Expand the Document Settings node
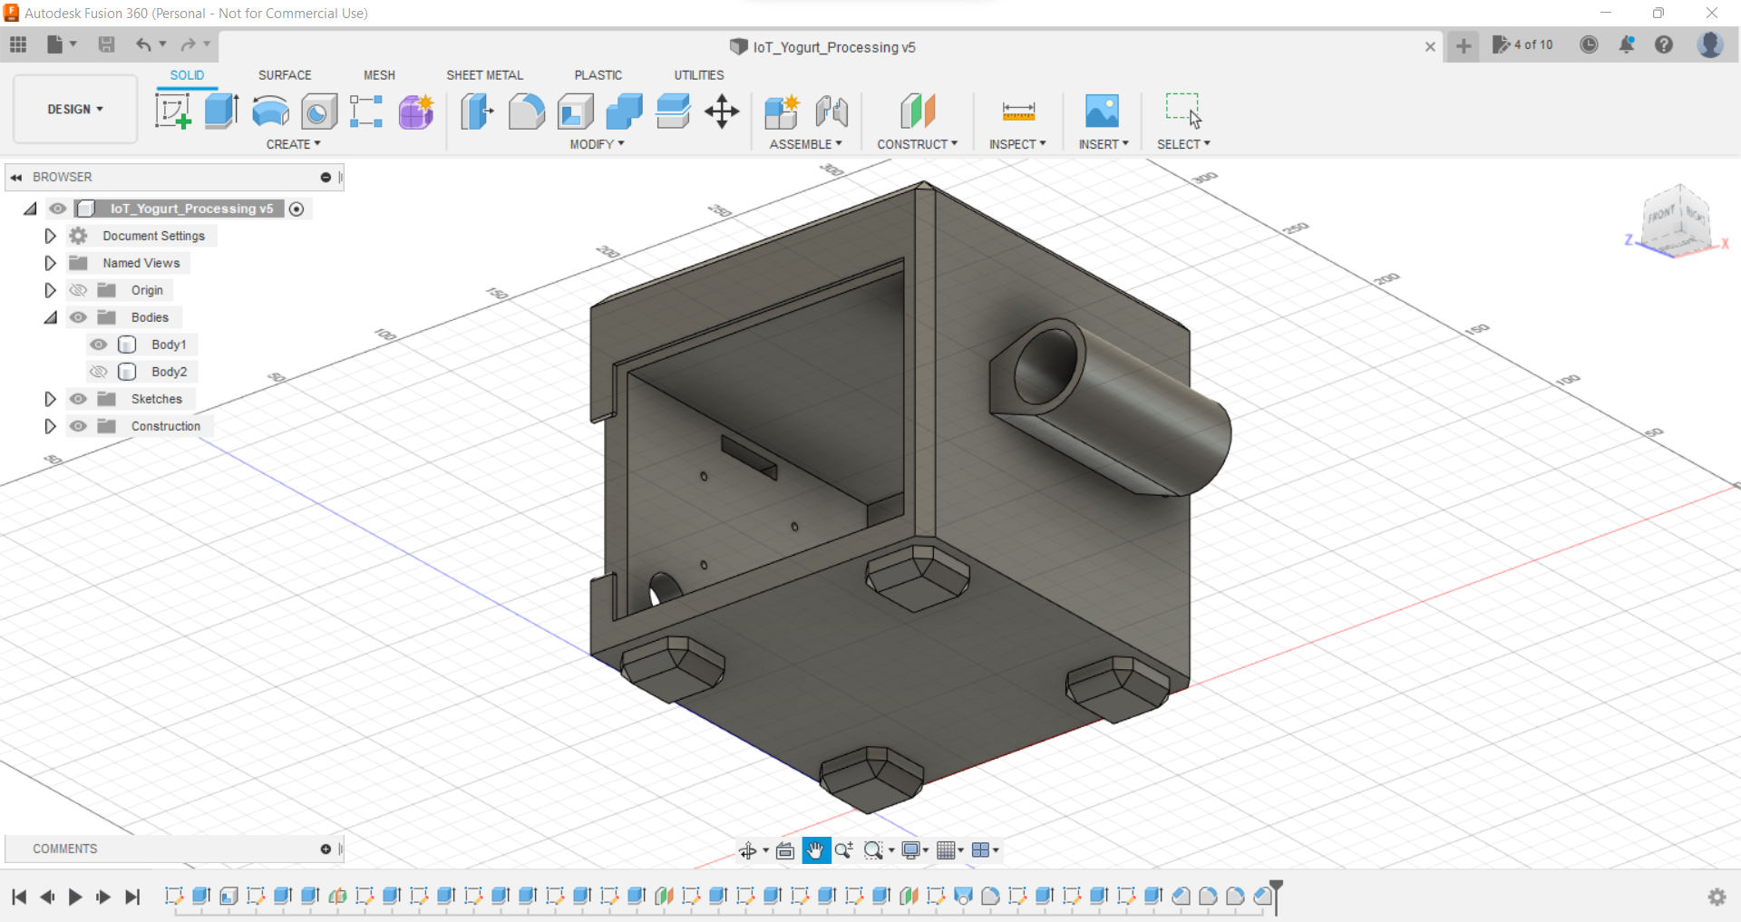 [50, 236]
